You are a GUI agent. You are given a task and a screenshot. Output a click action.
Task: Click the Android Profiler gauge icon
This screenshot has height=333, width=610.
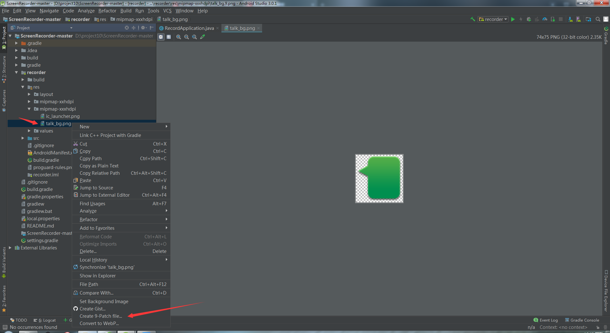pyautogui.click(x=545, y=19)
